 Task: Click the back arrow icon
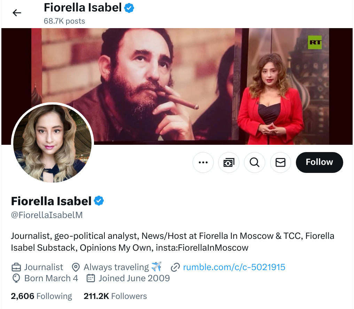click(x=17, y=13)
